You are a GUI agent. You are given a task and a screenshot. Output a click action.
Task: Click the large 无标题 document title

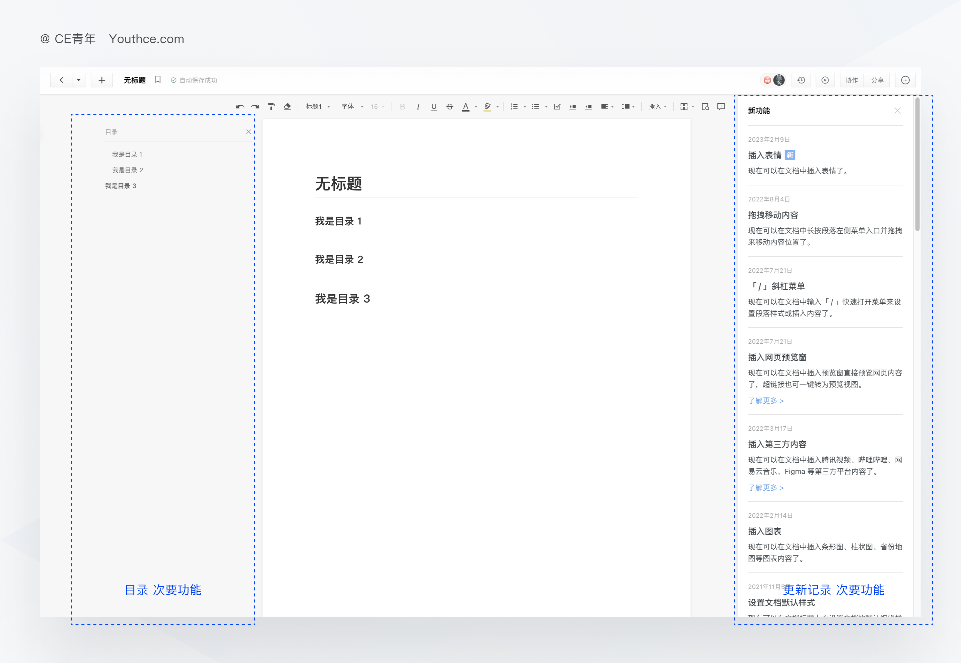(338, 184)
